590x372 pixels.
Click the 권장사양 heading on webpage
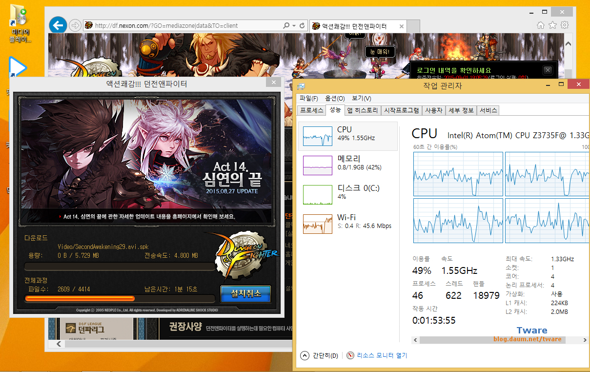pos(185,326)
